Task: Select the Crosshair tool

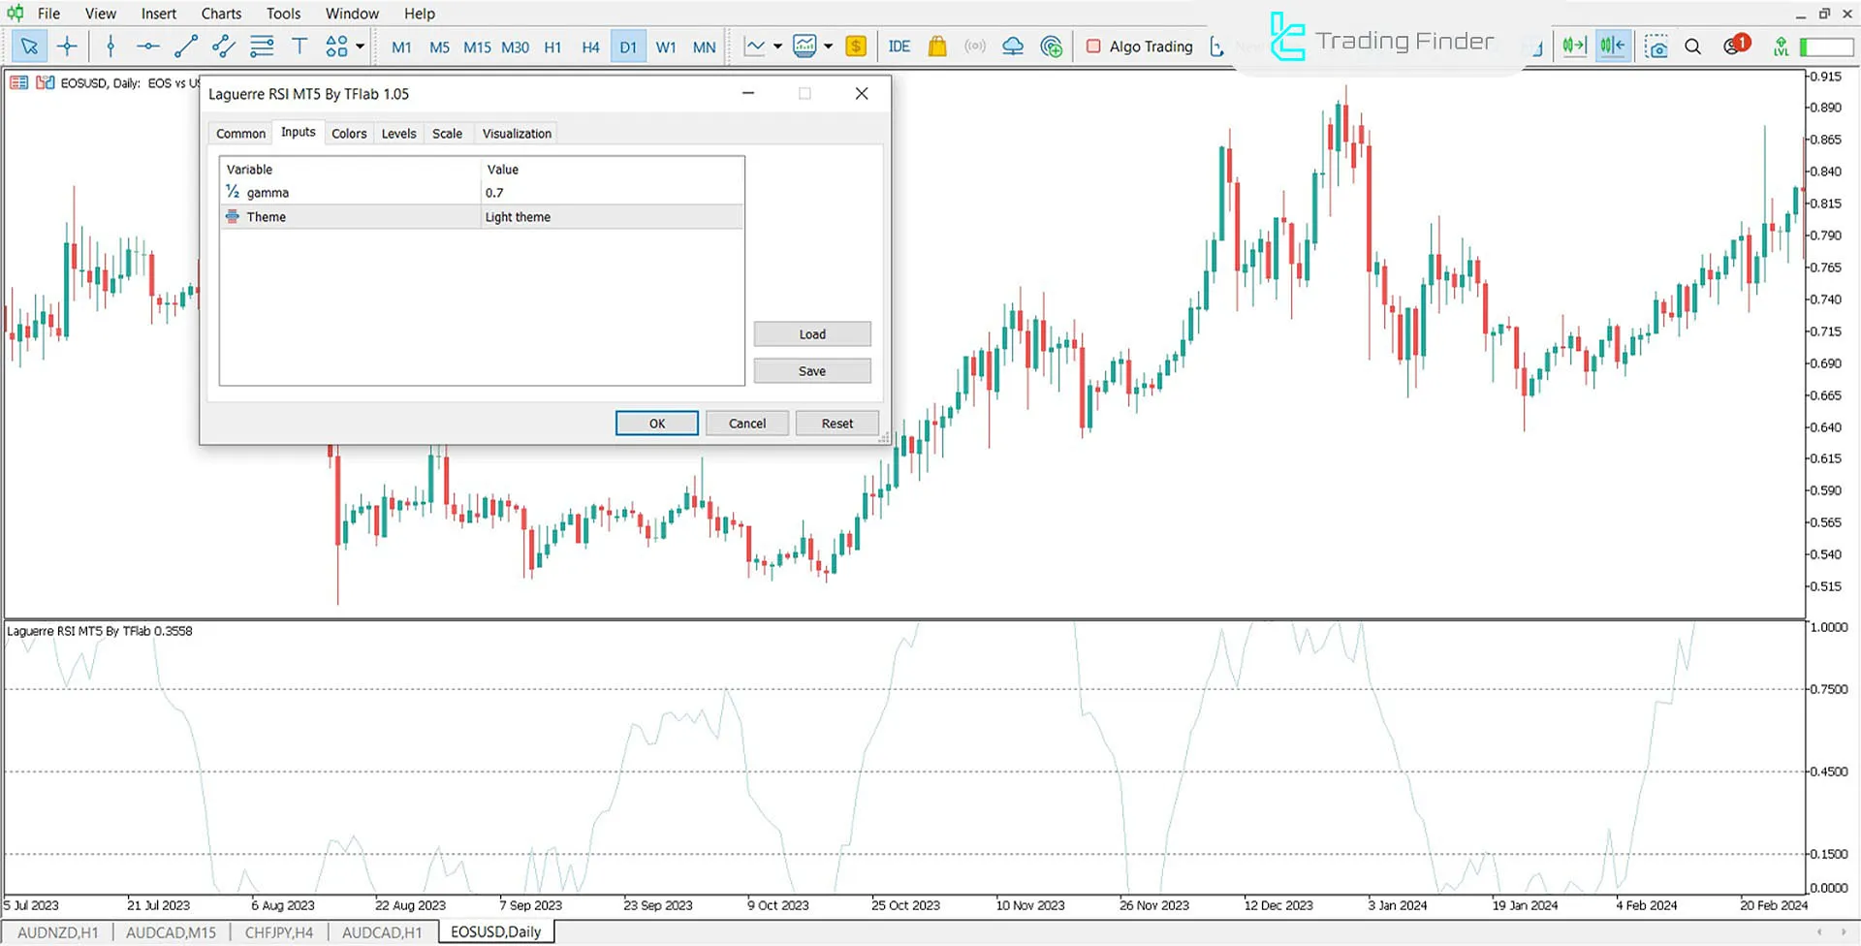Action: [x=67, y=46]
